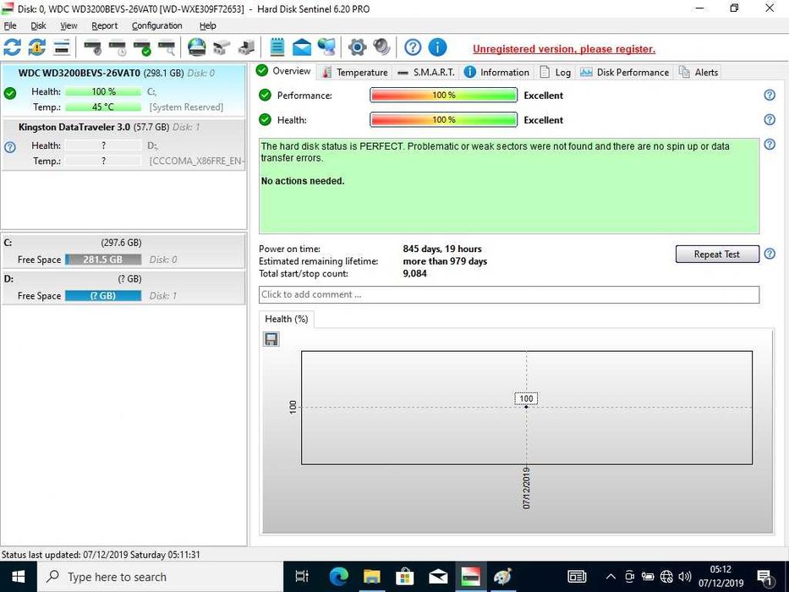Click the Repeat Test button
789x592 pixels.
click(717, 255)
